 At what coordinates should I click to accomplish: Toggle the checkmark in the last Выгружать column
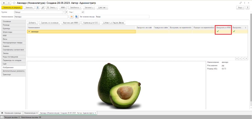(234, 32)
